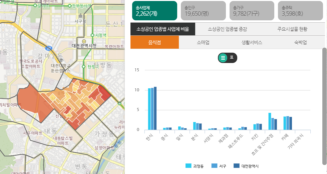This screenshot has width=327, height=174.
Task: Toggle the 괴정동 legend series
Action: (x=195, y=166)
